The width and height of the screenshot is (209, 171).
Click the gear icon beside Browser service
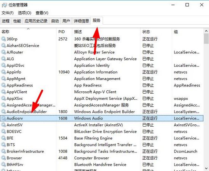click(3, 158)
